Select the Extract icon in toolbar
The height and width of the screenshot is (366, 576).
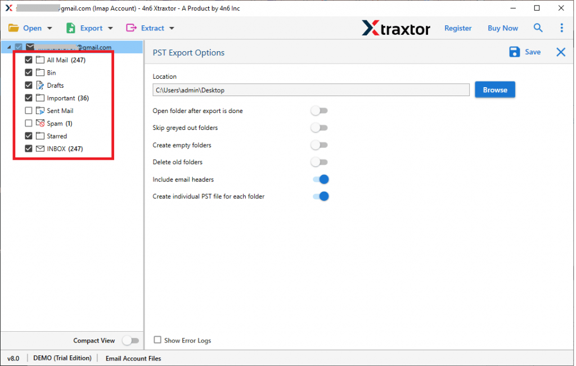pyautogui.click(x=130, y=28)
